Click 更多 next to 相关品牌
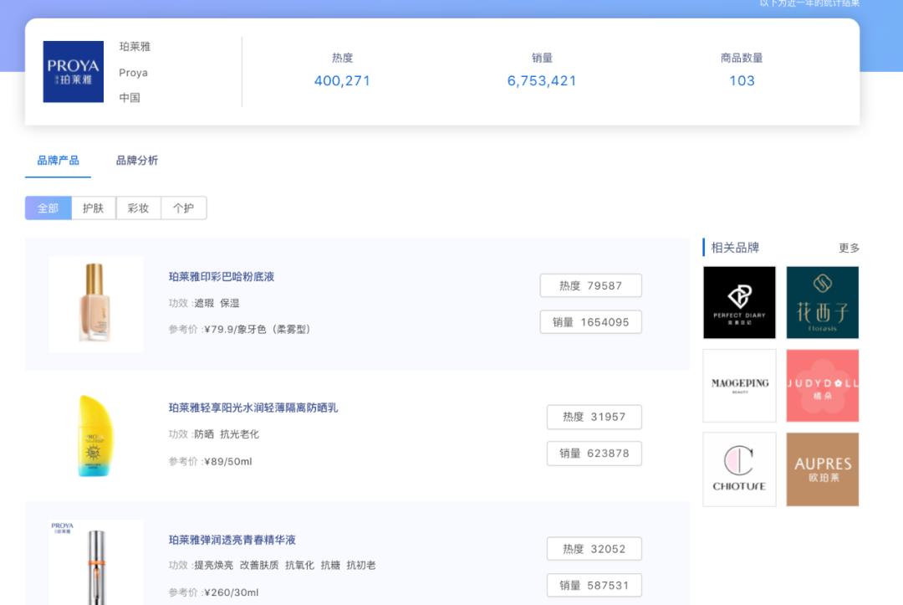Viewport: 903px width, 605px height. pyautogui.click(x=849, y=249)
